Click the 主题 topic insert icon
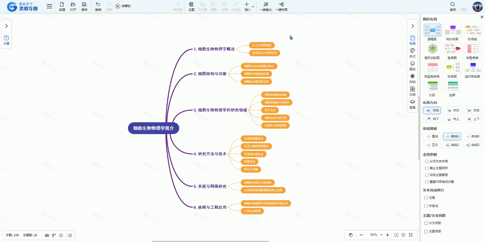The width and height of the screenshot is (485, 242). point(191,5)
